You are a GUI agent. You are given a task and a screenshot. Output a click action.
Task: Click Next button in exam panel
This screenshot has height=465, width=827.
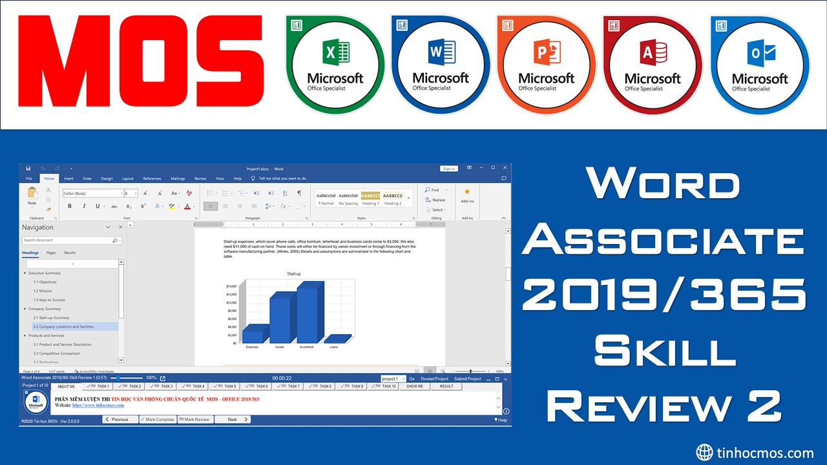[233, 419]
